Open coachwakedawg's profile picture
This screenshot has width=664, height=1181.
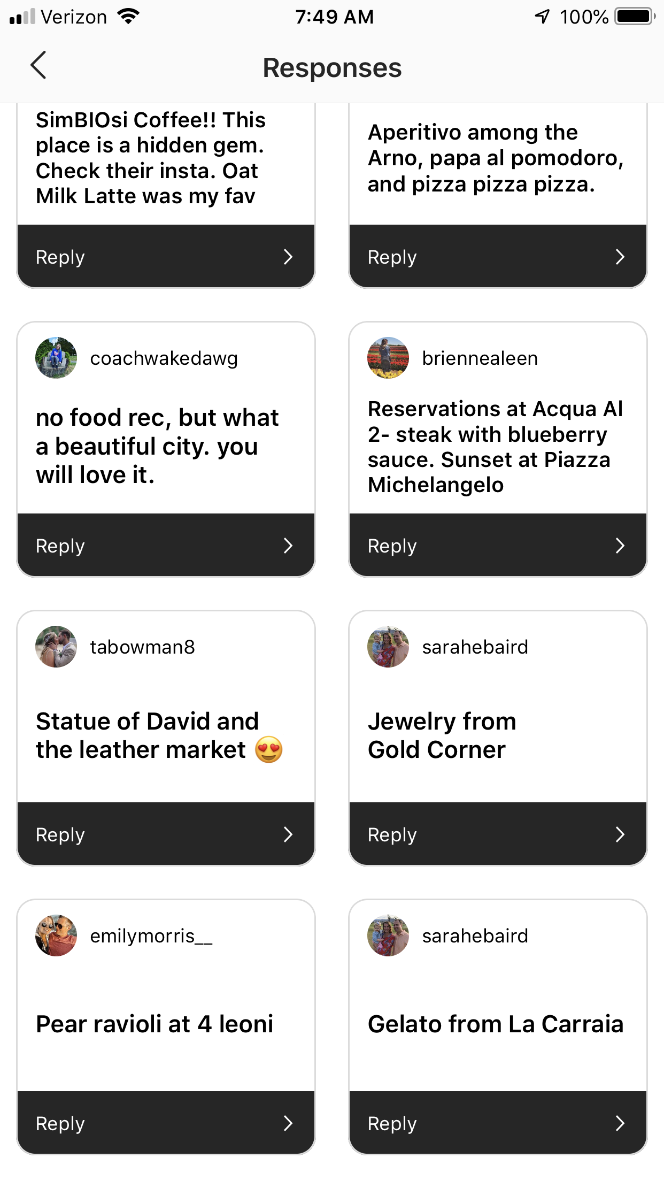point(56,358)
